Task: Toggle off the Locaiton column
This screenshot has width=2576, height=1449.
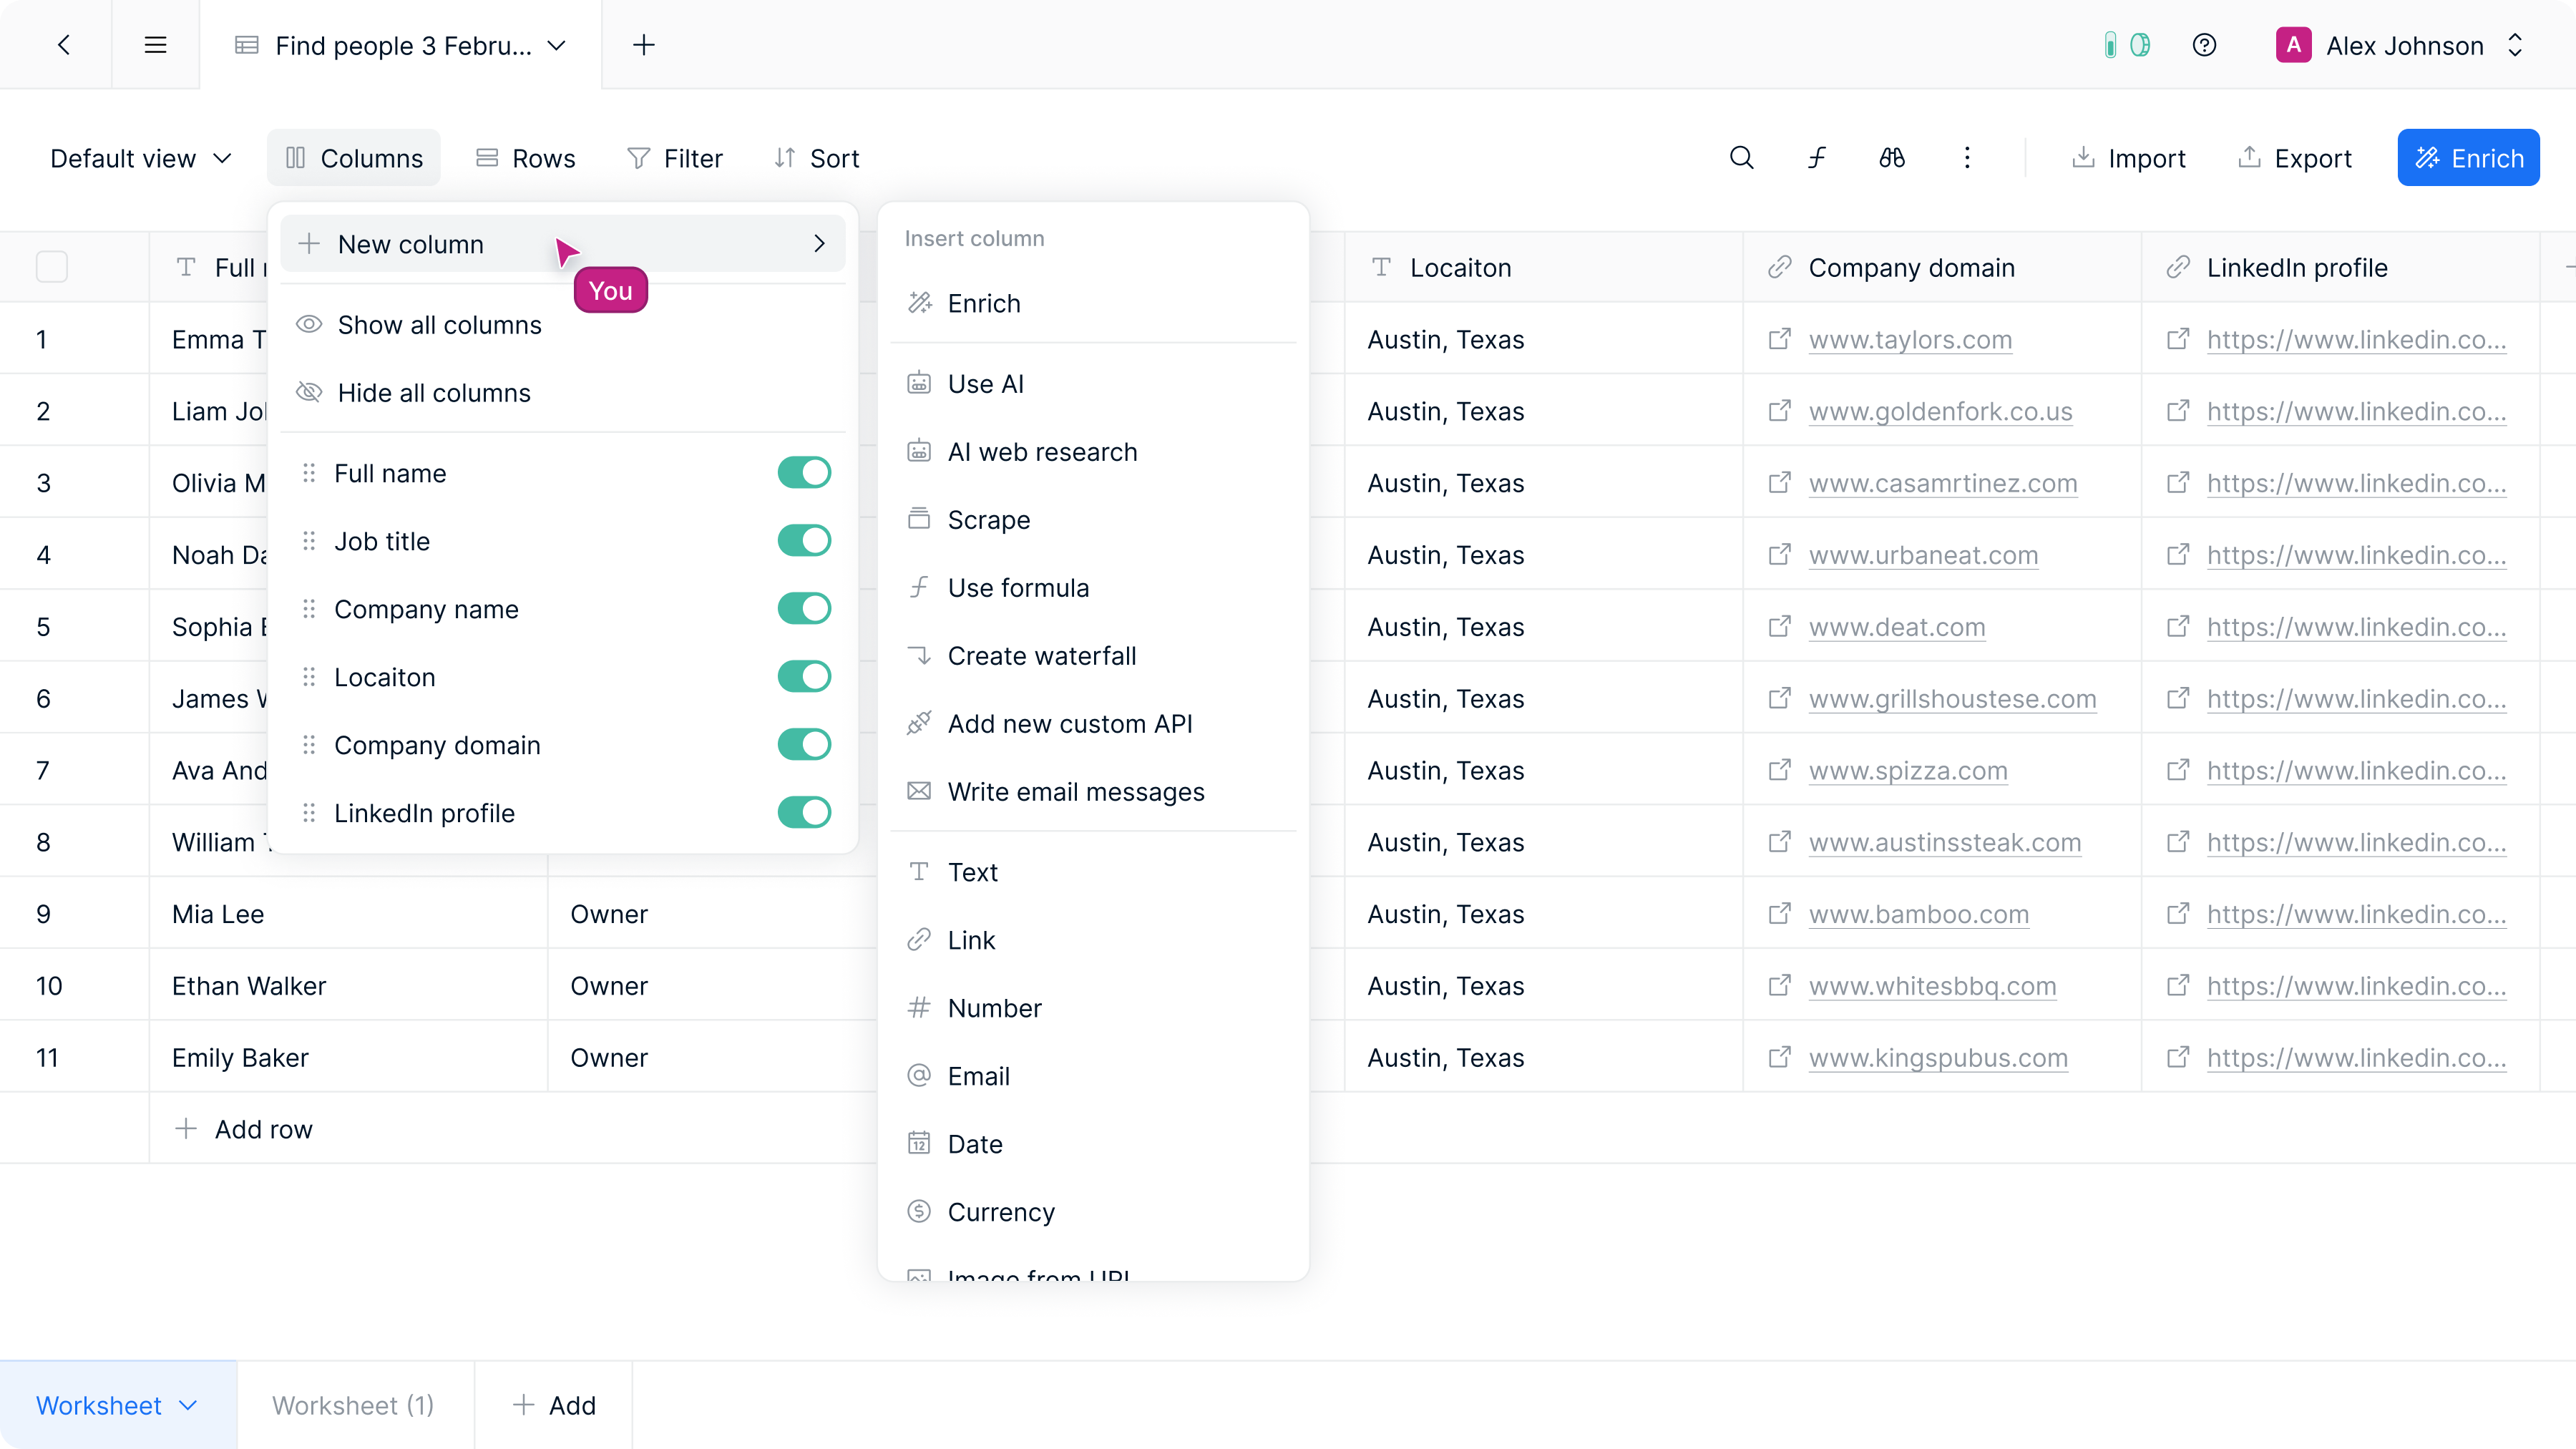Action: tap(804, 677)
